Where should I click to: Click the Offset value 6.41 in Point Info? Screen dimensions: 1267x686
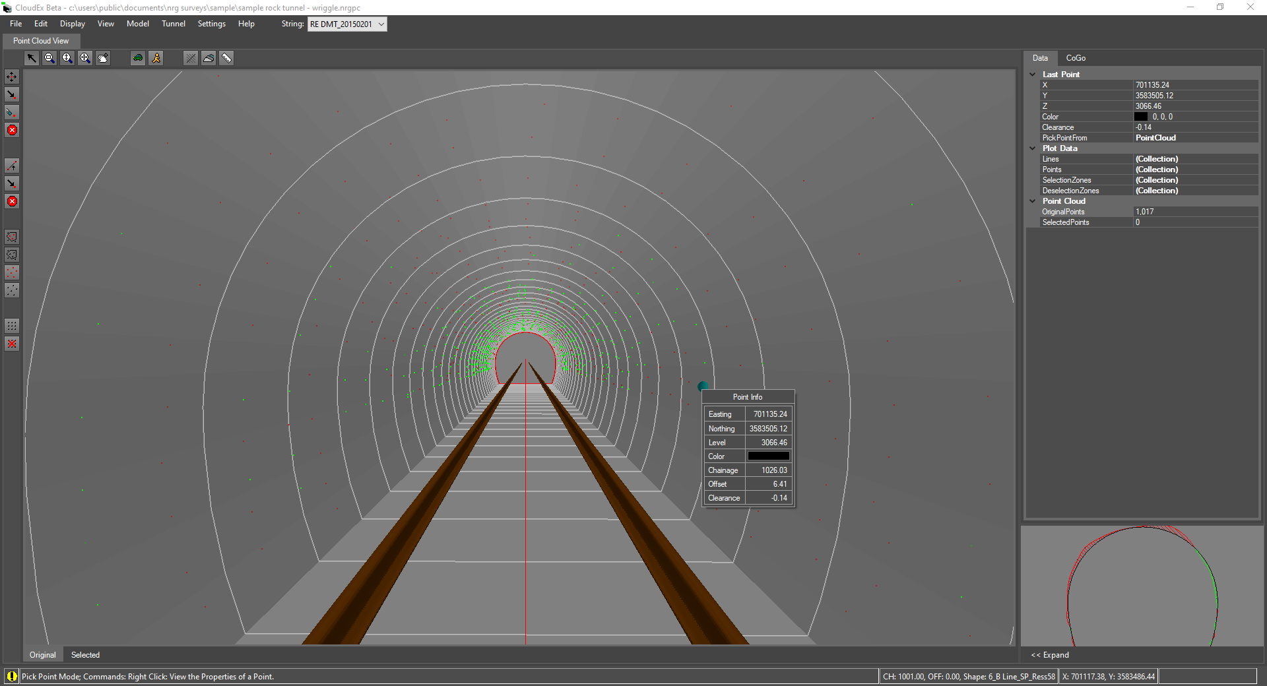tap(769, 484)
